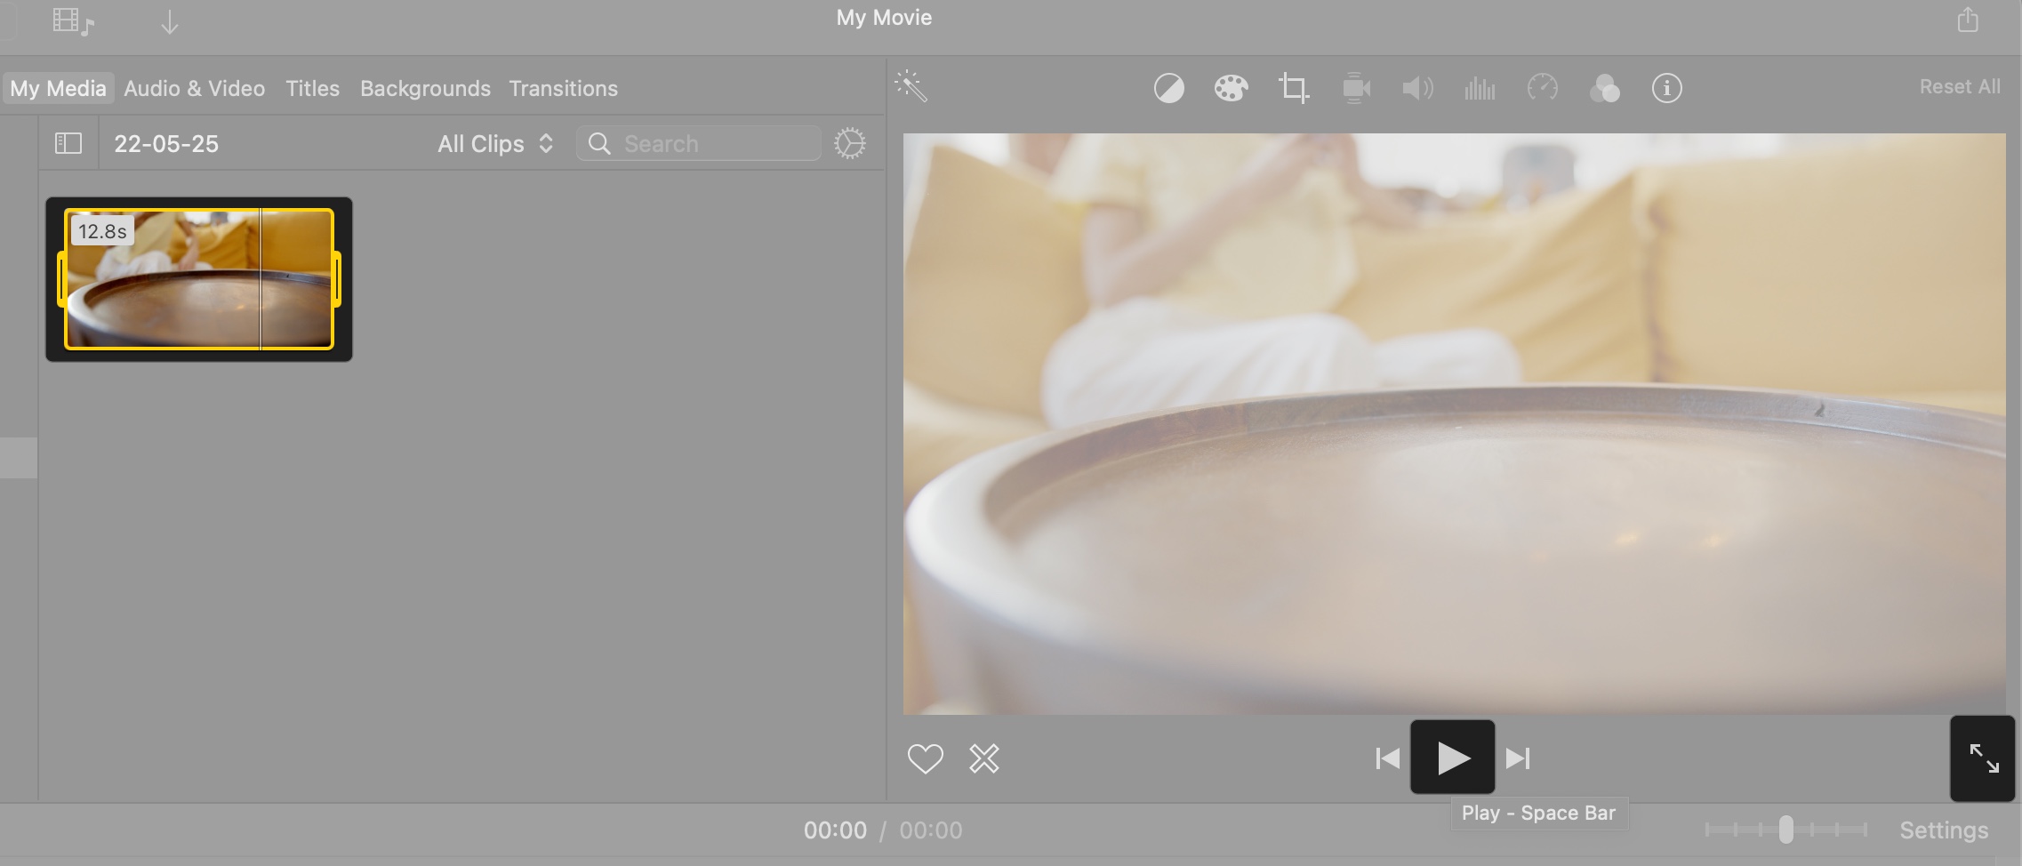The height and width of the screenshot is (866, 2022).
Task: Open Stabilization settings
Action: 1354,88
